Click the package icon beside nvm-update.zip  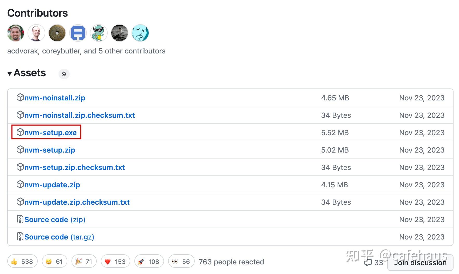click(20, 184)
